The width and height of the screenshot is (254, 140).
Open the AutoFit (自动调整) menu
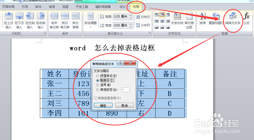pos(91,20)
